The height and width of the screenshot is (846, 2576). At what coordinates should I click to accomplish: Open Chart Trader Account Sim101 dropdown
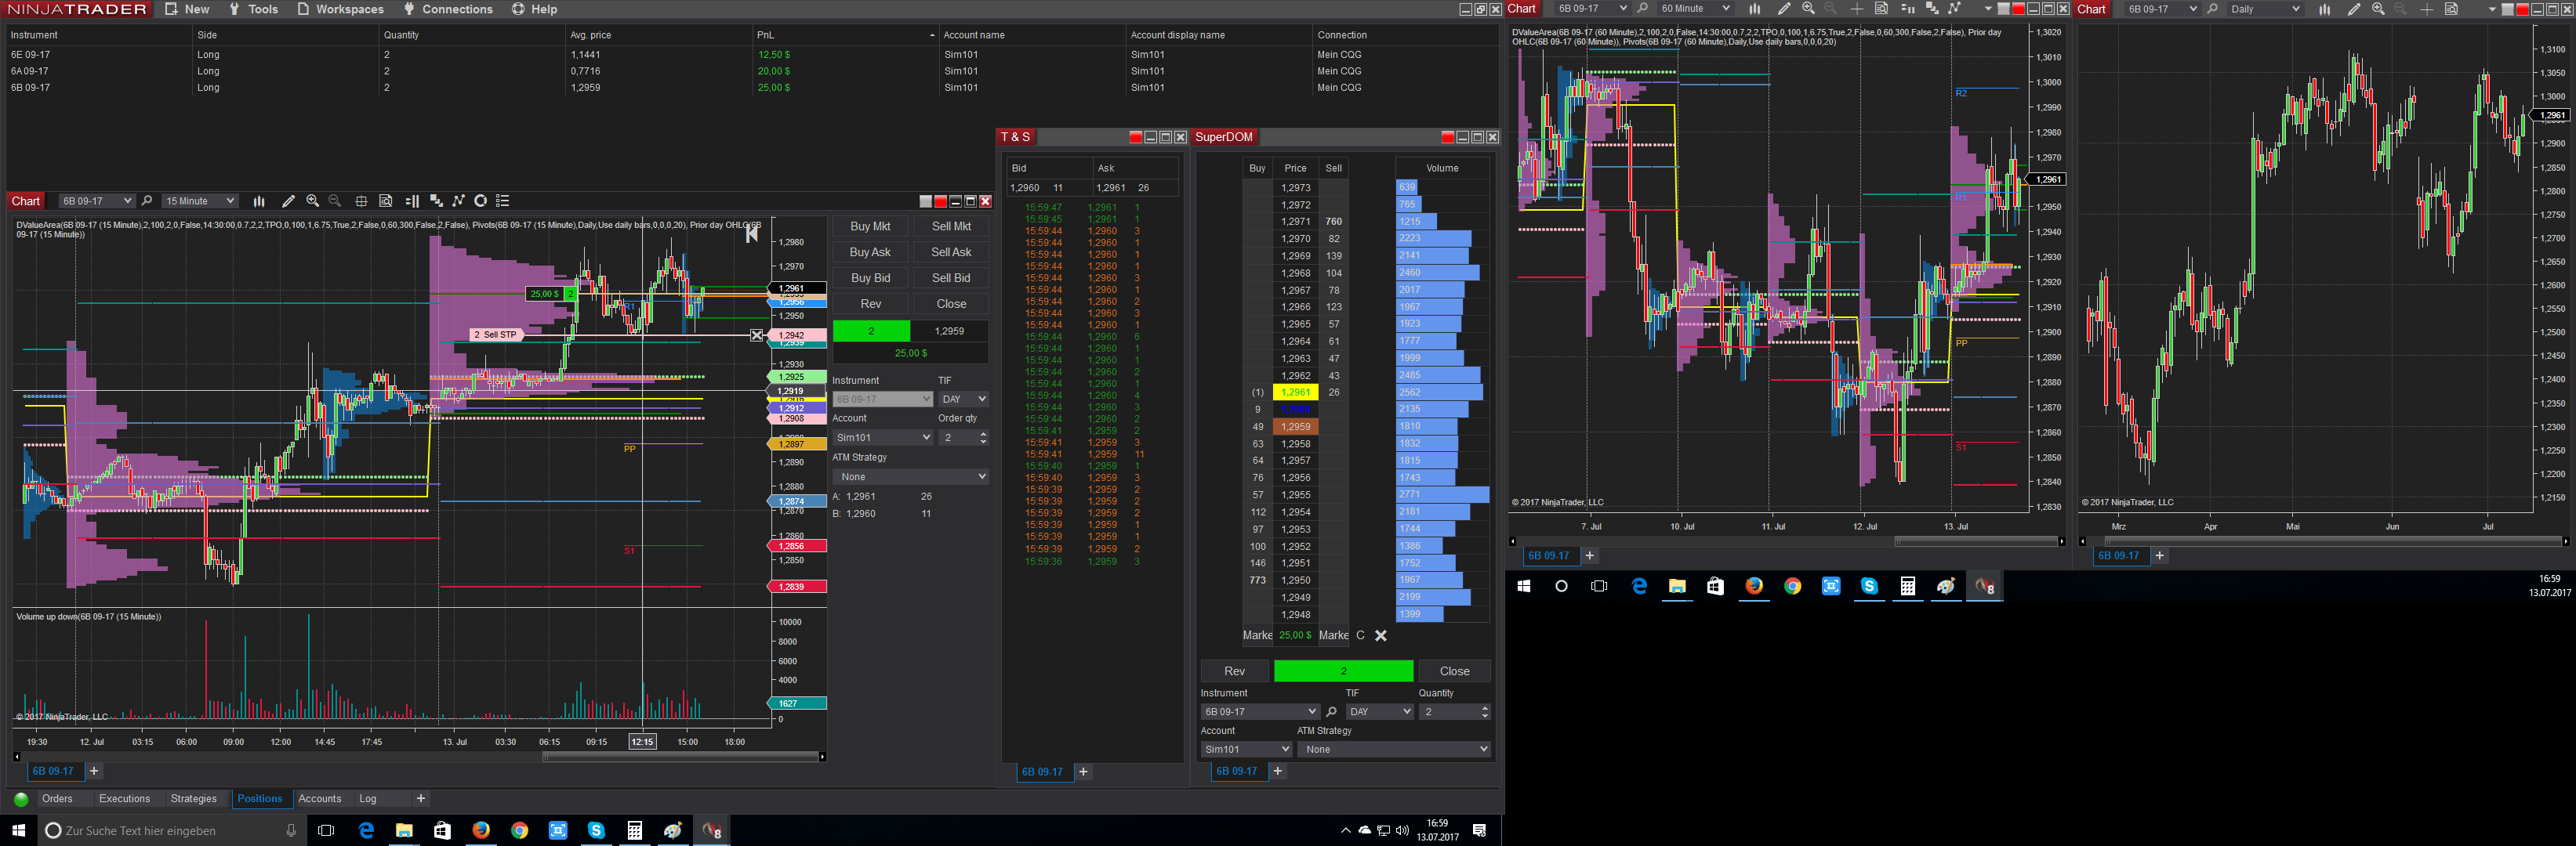click(x=883, y=437)
